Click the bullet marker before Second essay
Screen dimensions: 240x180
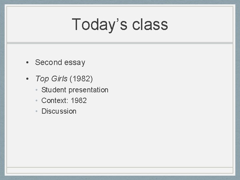click(x=27, y=62)
